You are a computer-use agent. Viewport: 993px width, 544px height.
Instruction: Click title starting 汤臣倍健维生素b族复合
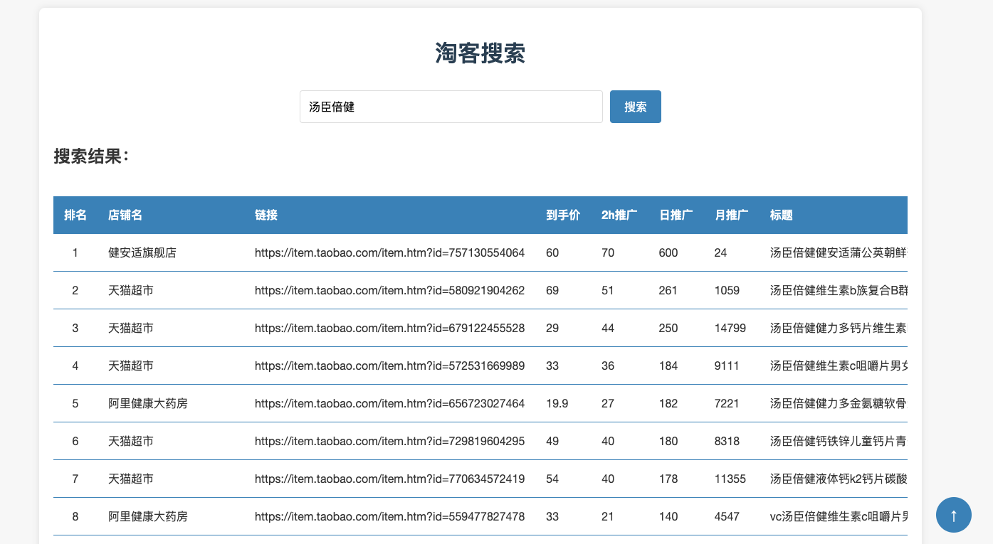click(839, 290)
